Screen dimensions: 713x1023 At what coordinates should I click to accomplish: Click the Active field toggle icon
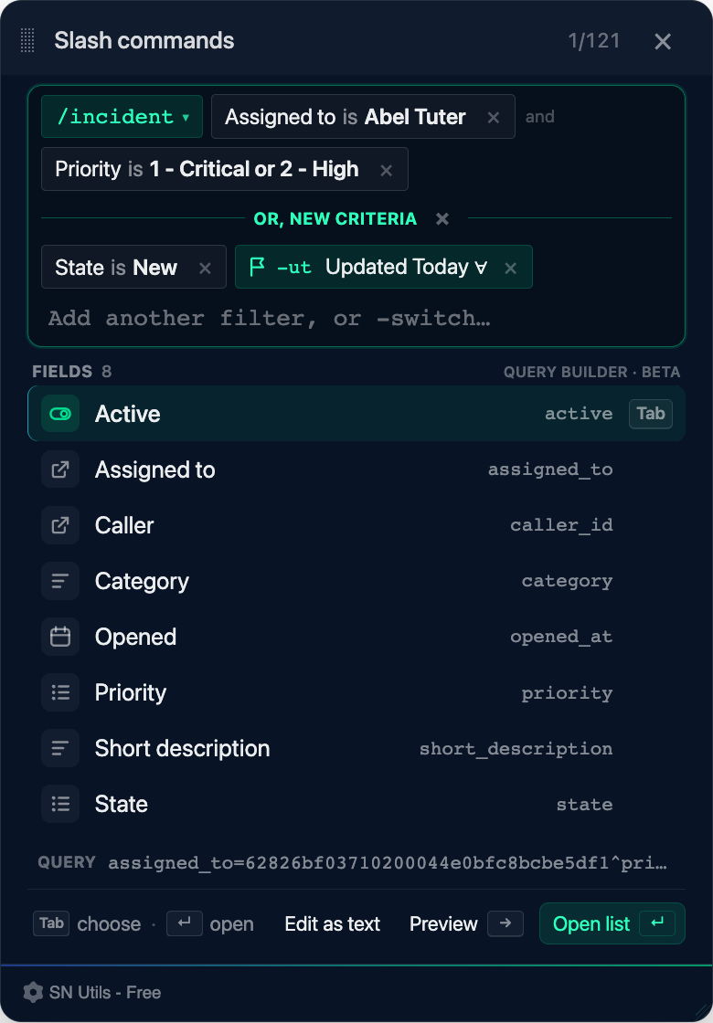60,414
